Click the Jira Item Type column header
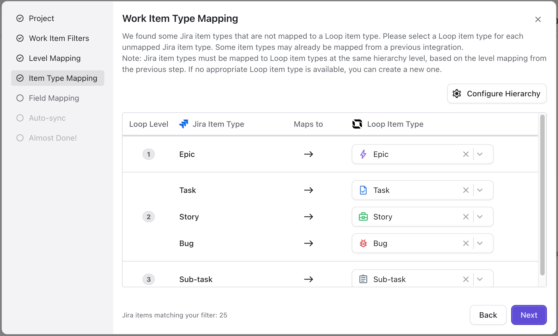558x336 pixels. point(218,124)
